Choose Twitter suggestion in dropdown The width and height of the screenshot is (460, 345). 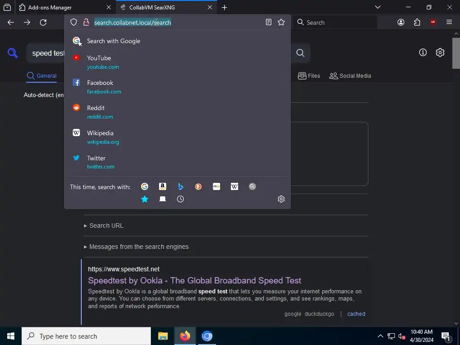[x=177, y=162]
